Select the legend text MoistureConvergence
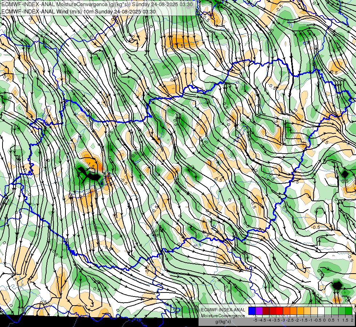The width and height of the screenshot is (356, 327). 223,316
